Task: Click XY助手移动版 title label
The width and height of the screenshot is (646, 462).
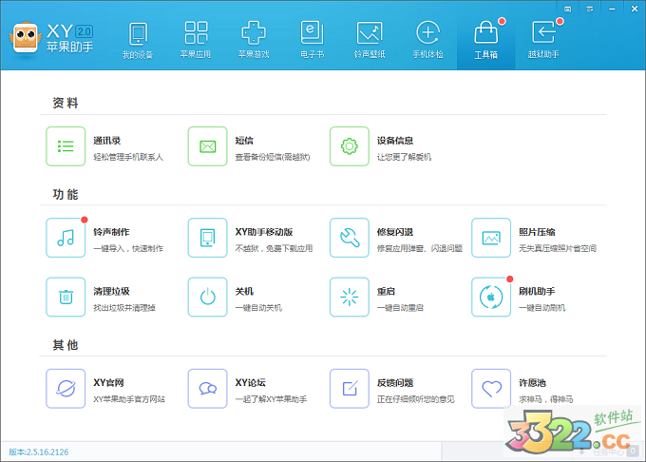Action: pos(264,232)
